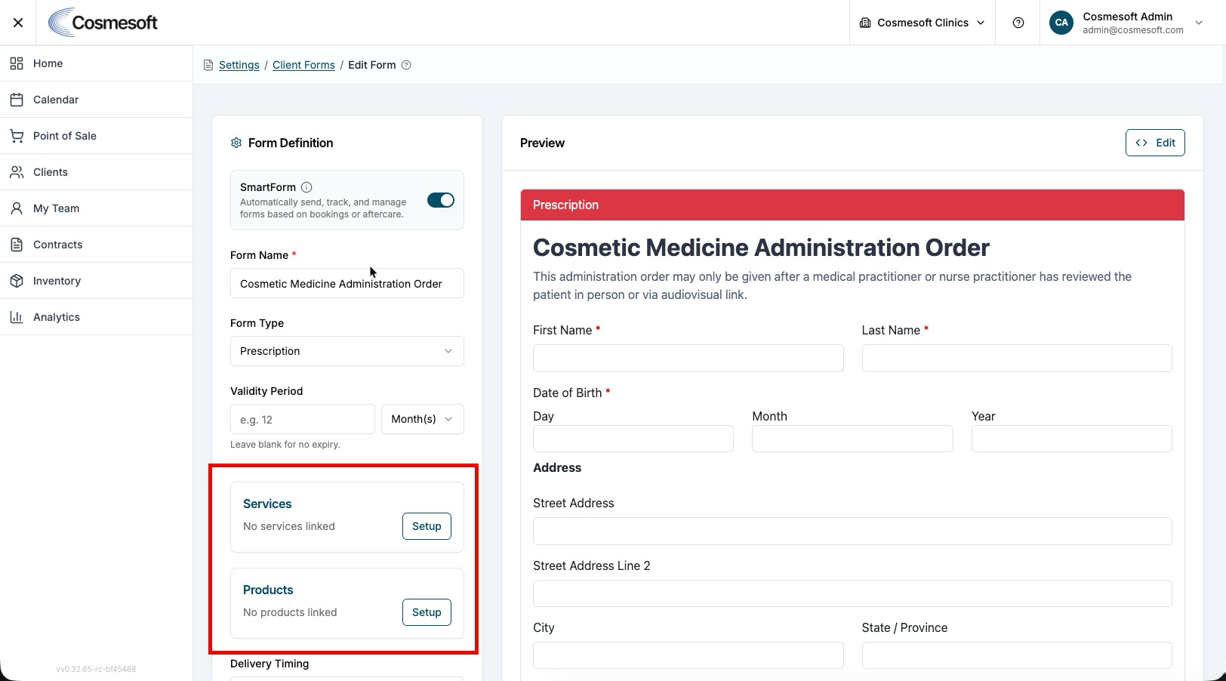Click the Analytics chart icon

(x=17, y=317)
